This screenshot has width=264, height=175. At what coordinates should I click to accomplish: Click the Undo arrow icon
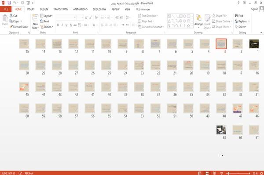[x=15, y=3]
